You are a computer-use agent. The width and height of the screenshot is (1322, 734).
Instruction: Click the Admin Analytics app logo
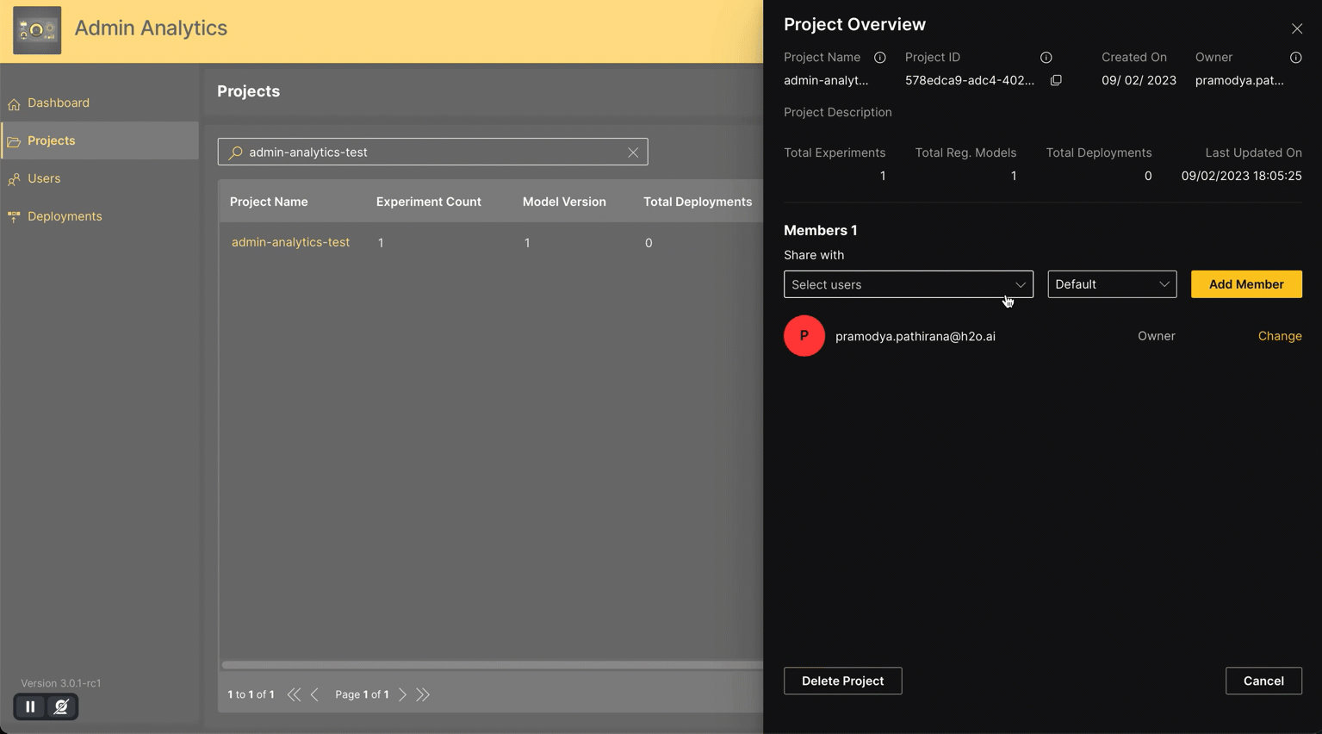click(37, 30)
